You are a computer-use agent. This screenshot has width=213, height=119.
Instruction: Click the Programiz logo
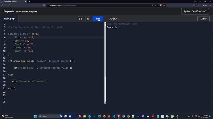(9, 11)
